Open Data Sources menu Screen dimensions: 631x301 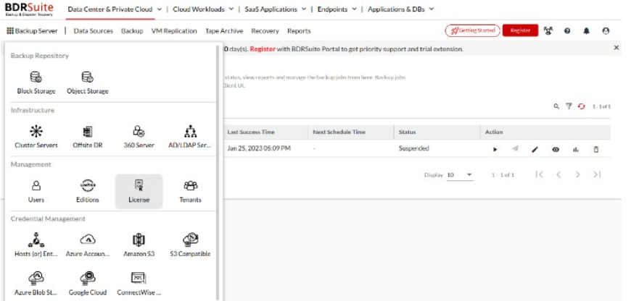tap(94, 31)
